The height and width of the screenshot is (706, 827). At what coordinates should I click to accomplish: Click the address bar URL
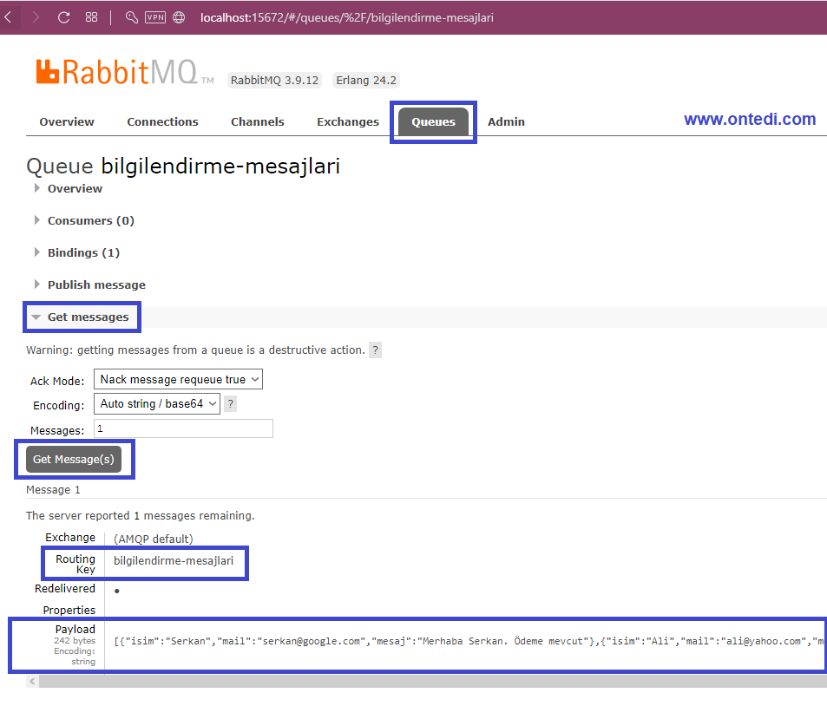346,17
